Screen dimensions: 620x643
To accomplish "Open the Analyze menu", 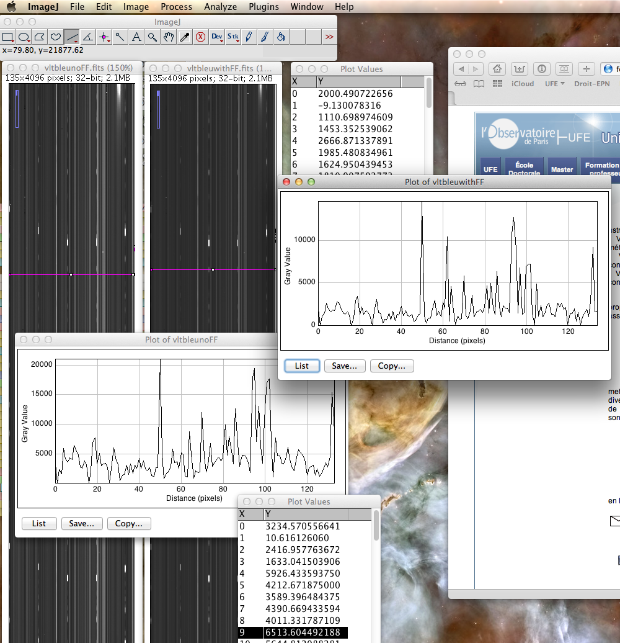I will coord(220,7).
